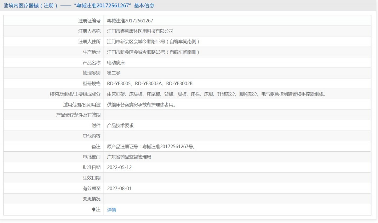Open the 详情 link
This screenshot has width=378, height=223.
pyautogui.click(x=112, y=209)
